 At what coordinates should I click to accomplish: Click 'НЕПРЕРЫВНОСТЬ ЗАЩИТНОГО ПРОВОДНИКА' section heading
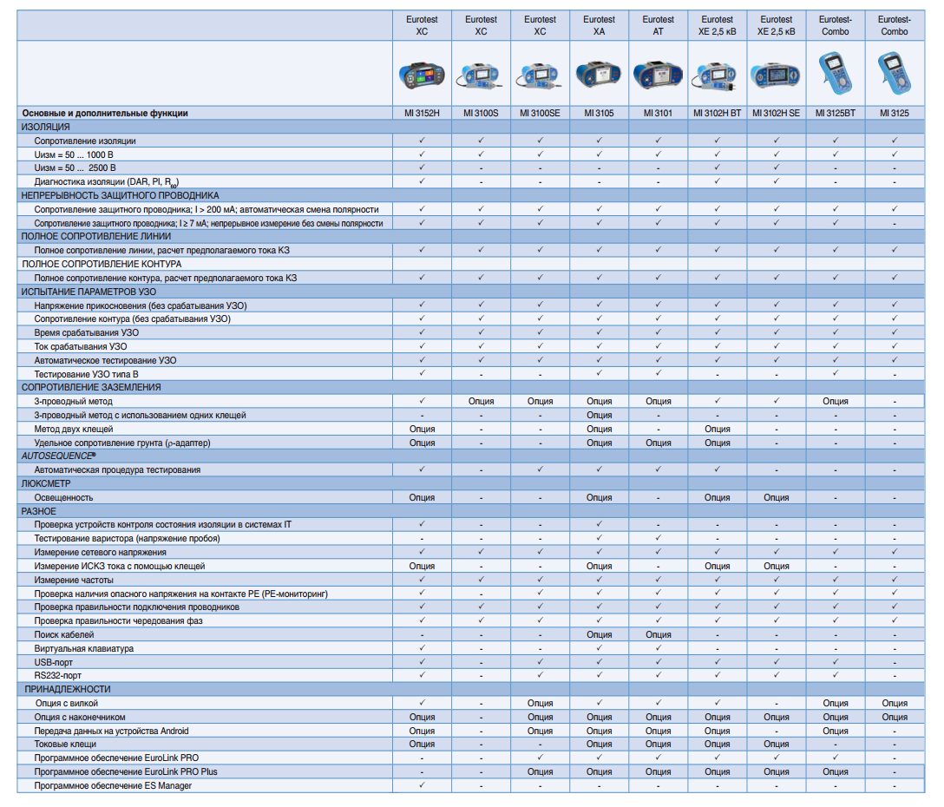pos(120,196)
